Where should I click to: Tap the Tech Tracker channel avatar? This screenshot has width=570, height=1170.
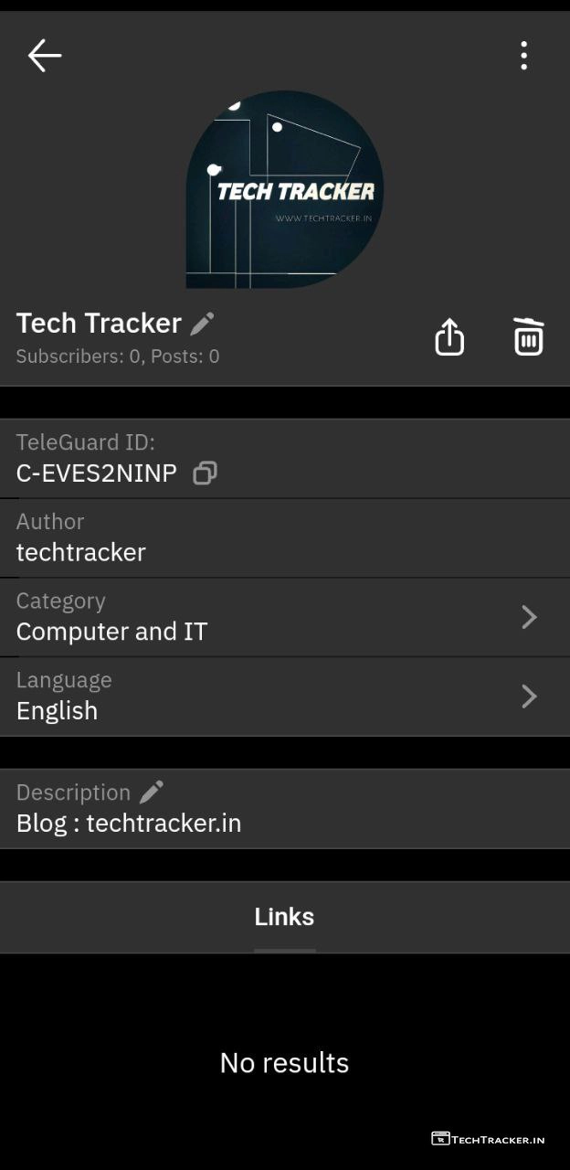[285, 190]
